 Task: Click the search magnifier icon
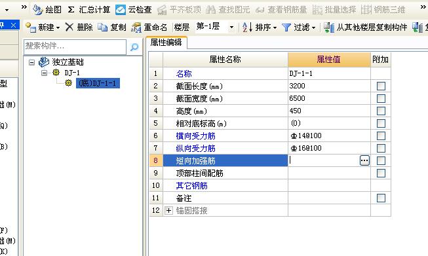pos(134,47)
